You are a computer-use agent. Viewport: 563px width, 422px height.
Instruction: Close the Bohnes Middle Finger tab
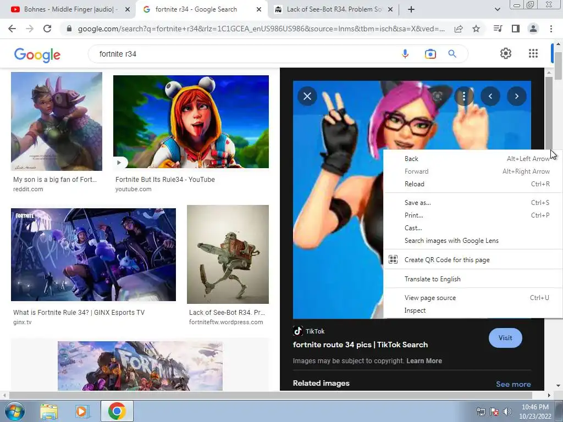pos(128,9)
